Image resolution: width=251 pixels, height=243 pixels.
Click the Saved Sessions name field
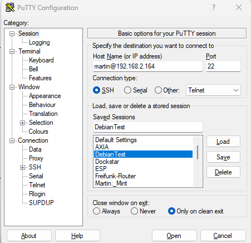tap(148, 127)
